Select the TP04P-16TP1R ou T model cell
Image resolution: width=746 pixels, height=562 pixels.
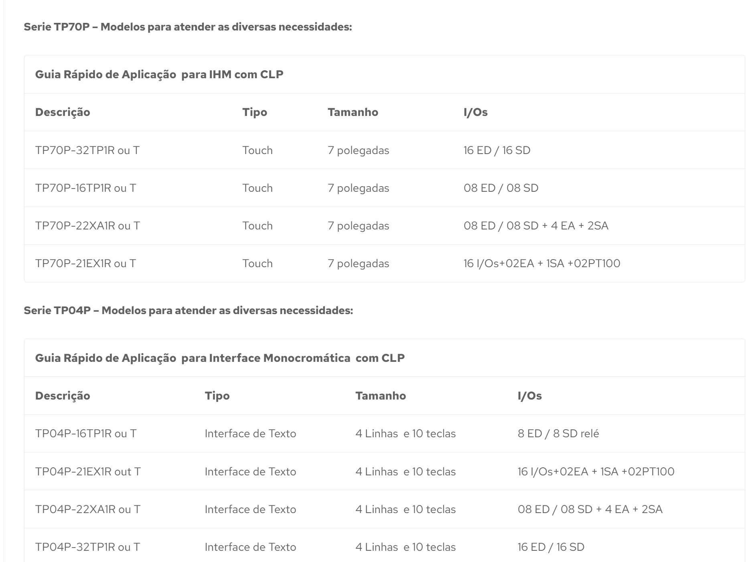click(86, 434)
